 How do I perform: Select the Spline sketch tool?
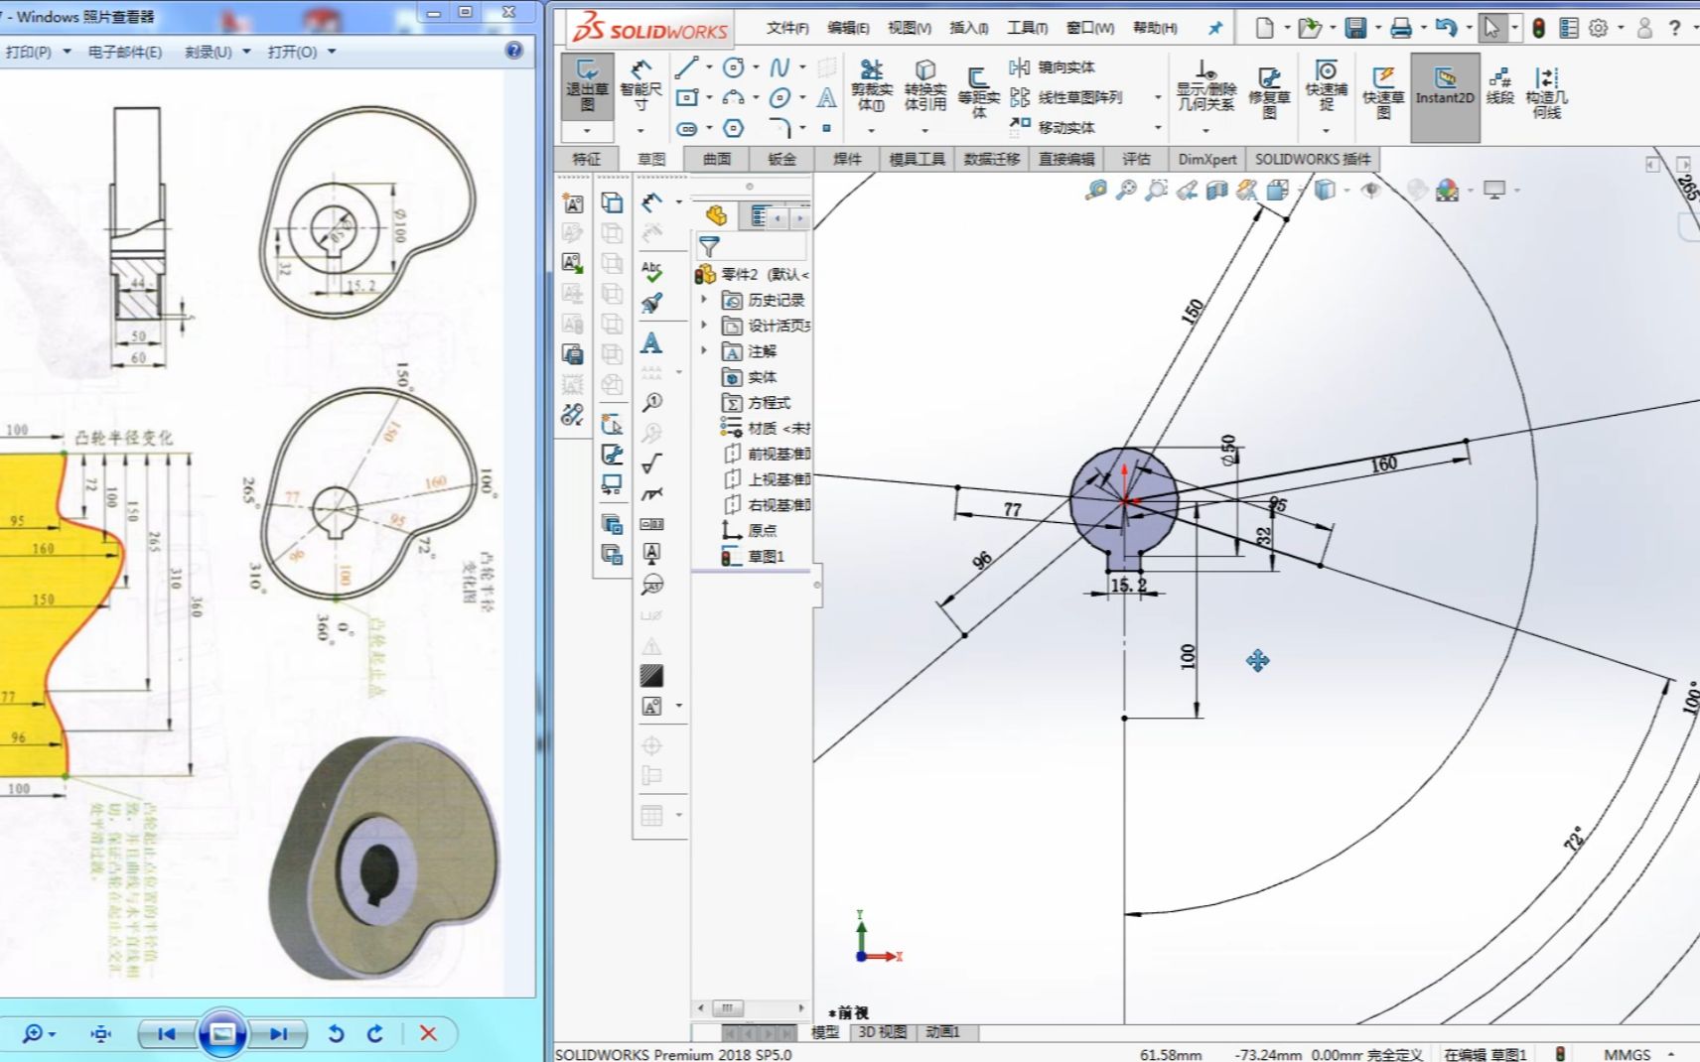coord(779,67)
